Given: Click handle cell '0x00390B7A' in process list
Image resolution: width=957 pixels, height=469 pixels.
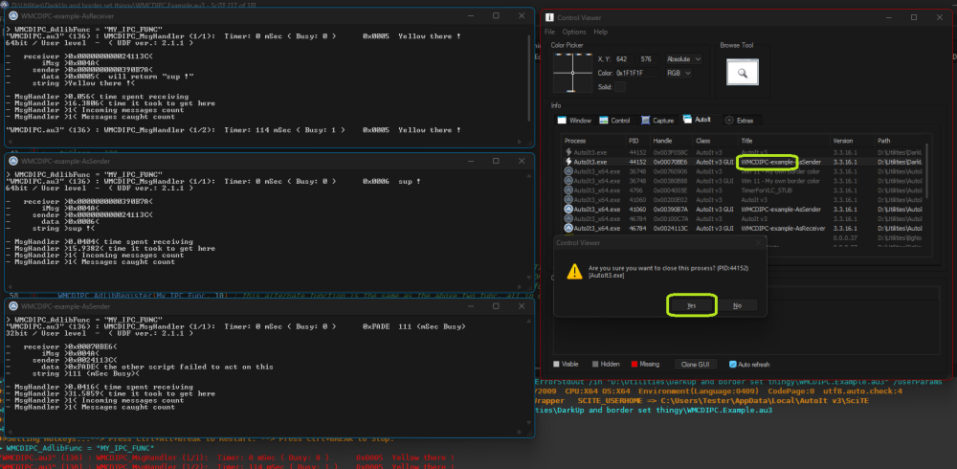Looking at the screenshot, I should click(670, 210).
